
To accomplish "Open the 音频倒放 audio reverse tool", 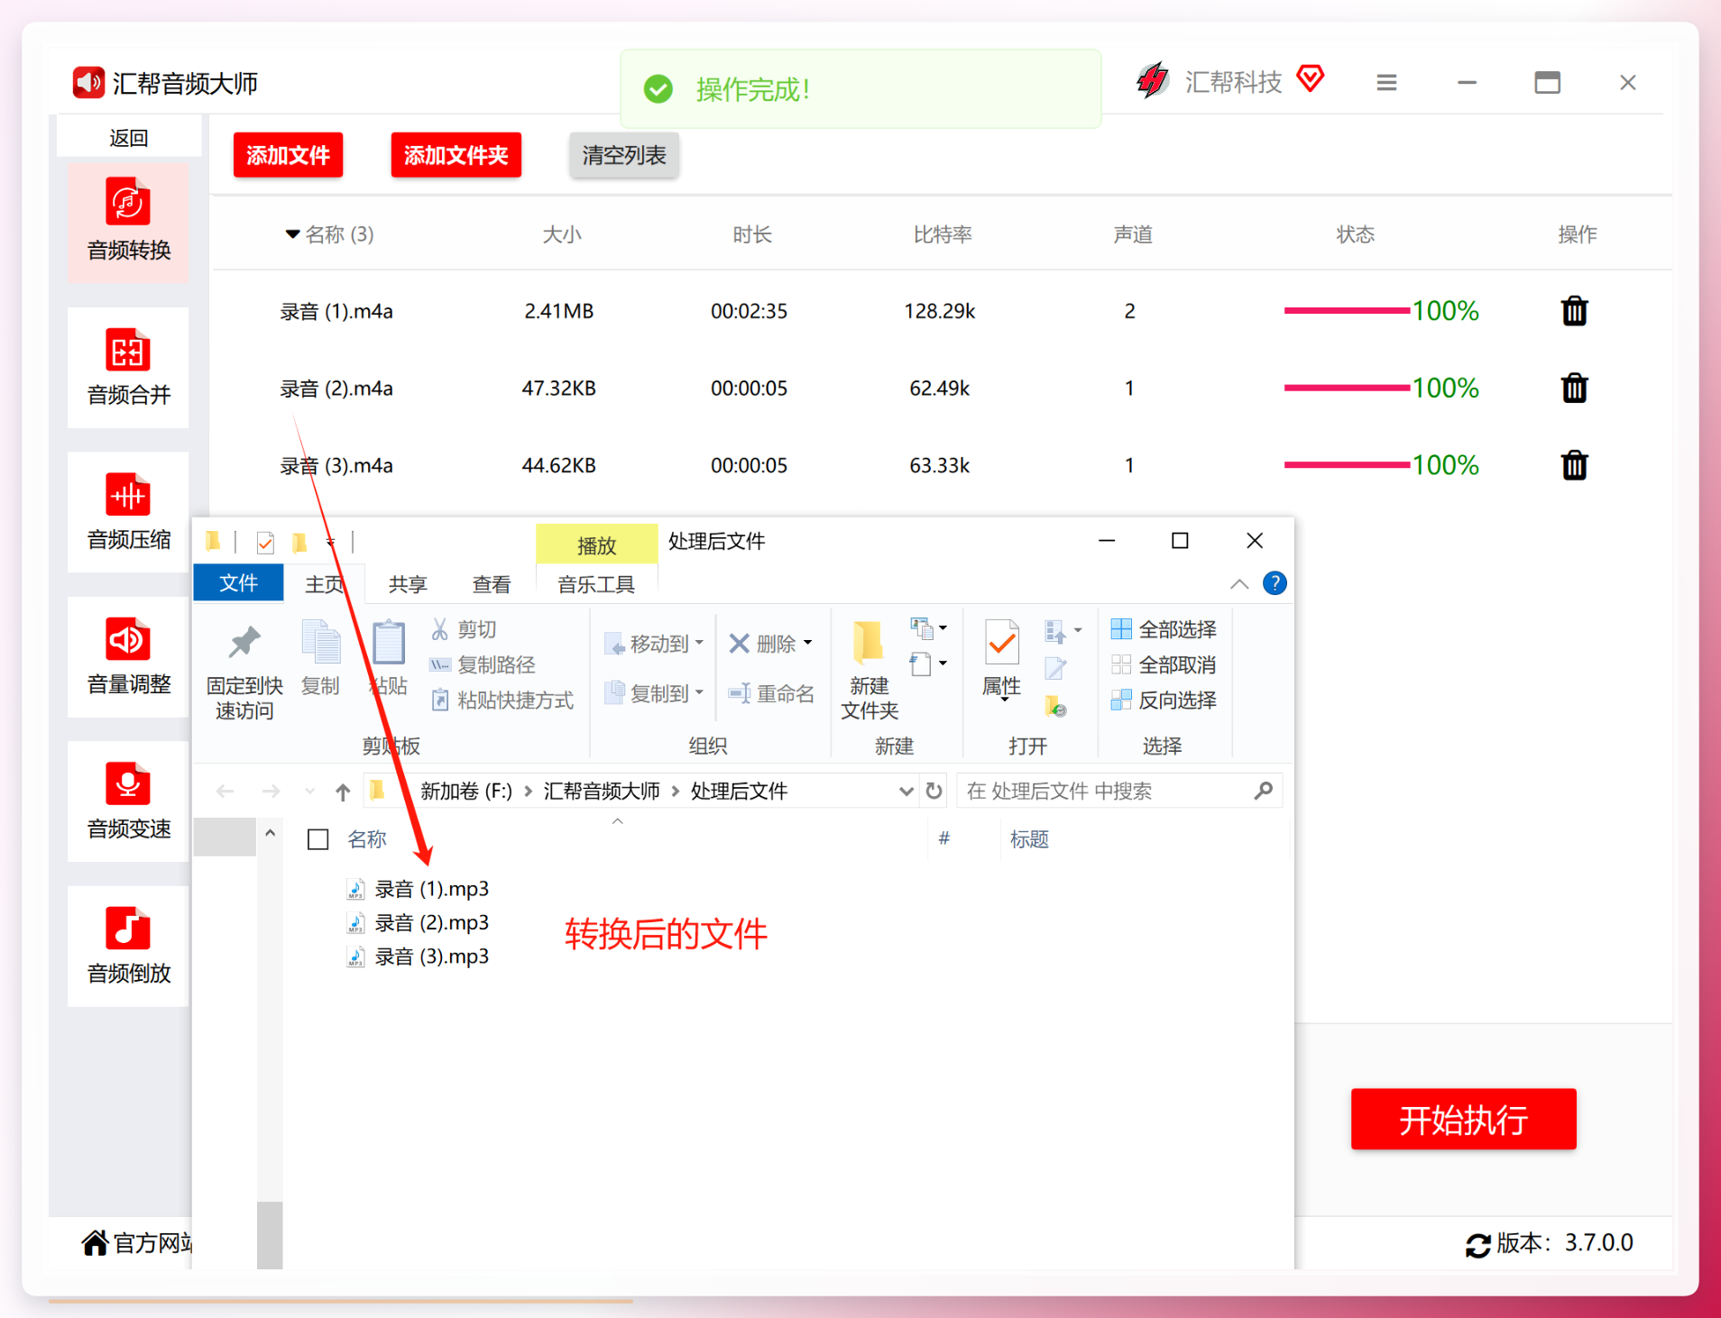I will point(128,946).
